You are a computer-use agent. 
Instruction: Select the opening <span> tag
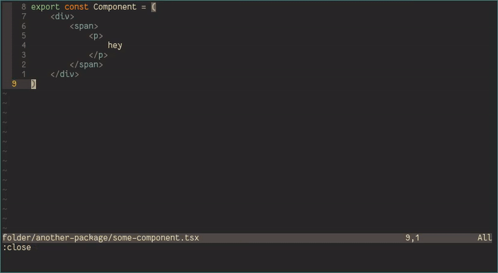point(84,26)
